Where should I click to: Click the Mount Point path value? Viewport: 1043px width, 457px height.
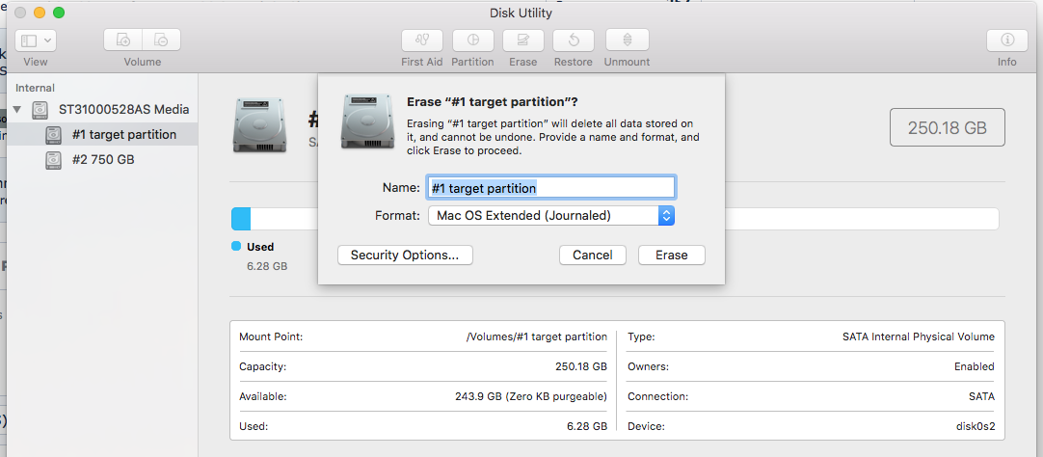[537, 336]
